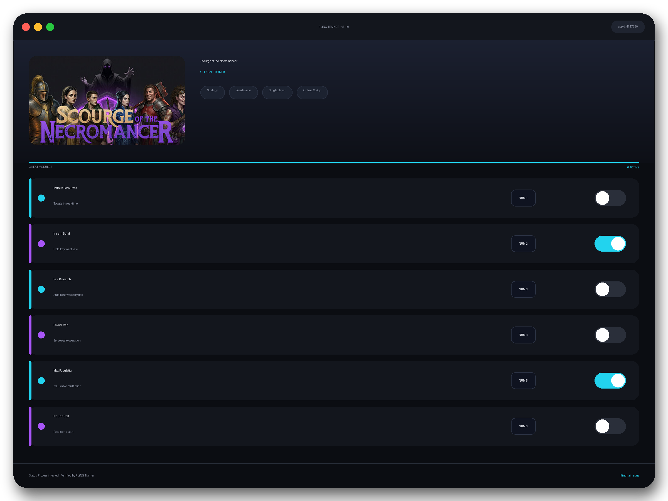
Task: Disable the Instant Build toggle
Action: [610, 244]
